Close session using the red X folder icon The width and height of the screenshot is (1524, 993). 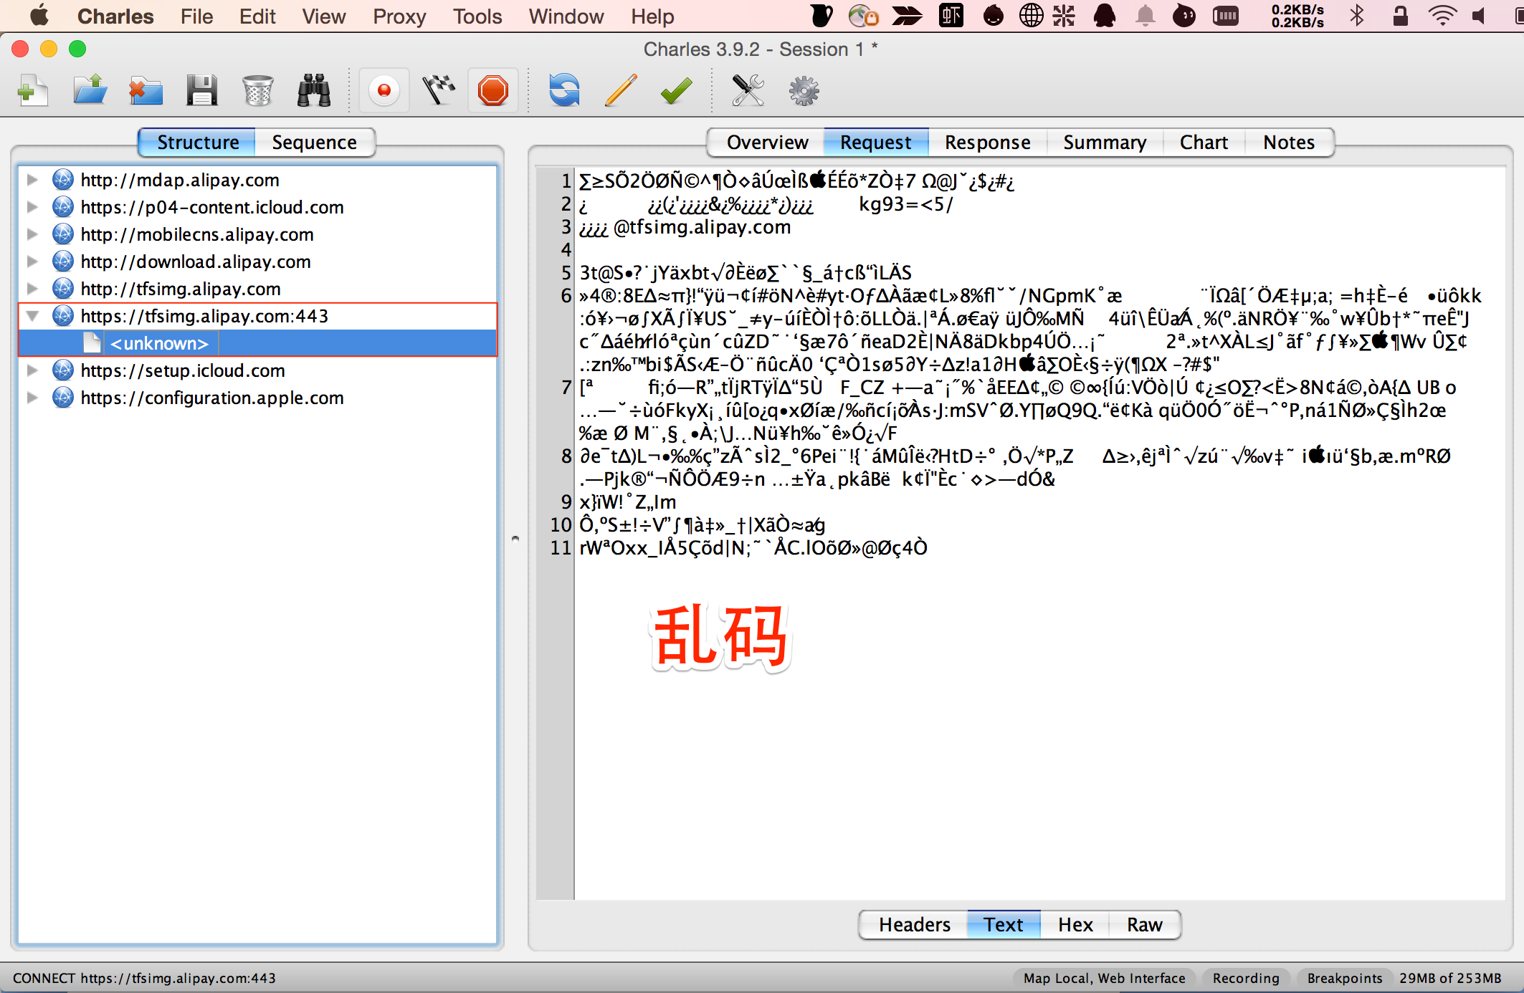tap(146, 91)
